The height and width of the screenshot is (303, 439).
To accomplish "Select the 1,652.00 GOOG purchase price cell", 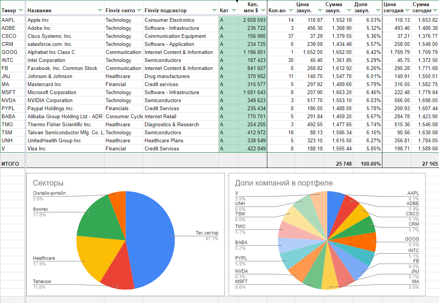I will tap(309, 52).
